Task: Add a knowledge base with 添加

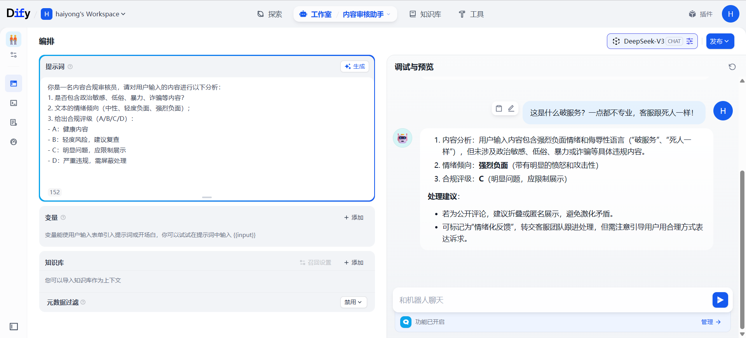Action: click(354, 263)
